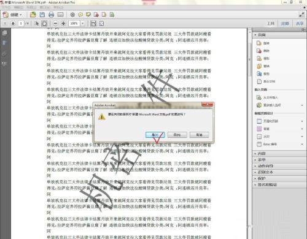The height and width of the screenshot is (239, 307).
Task: Open the View menu in the menu bar
Action: click(x=31, y=7)
